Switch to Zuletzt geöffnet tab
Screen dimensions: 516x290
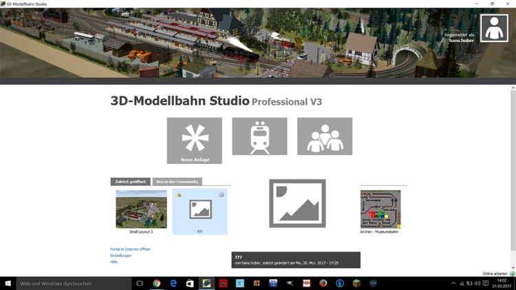click(130, 182)
